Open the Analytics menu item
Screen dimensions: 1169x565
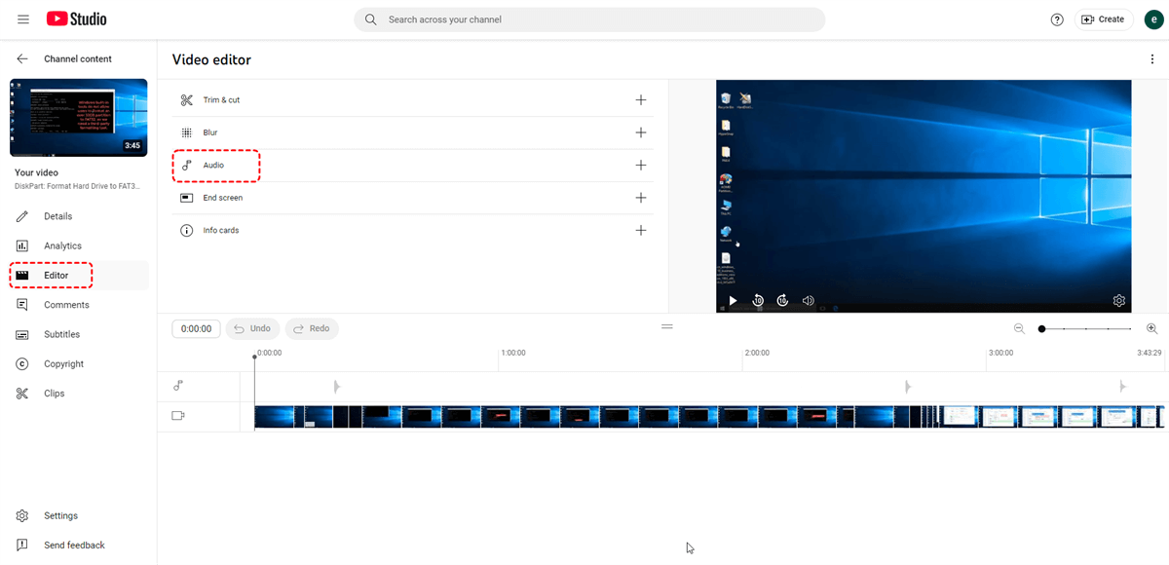(x=62, y=246)
